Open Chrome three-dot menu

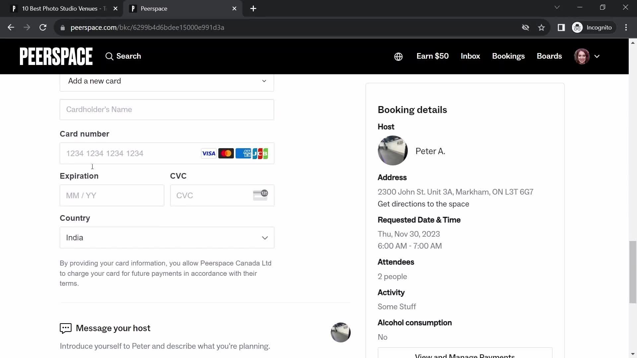pyautogui.click(x=626, y=28)
